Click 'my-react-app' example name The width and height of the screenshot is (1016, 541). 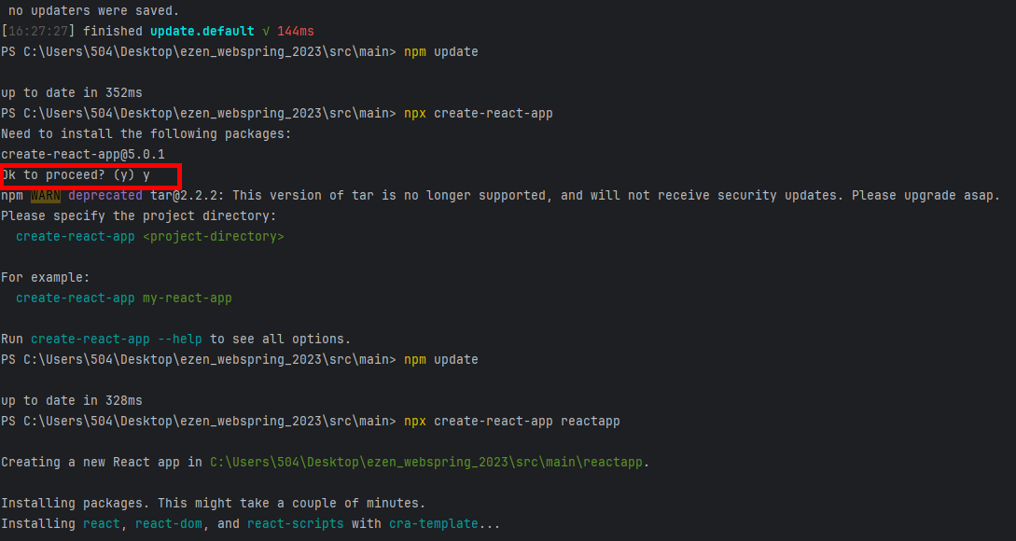pos(188,298)
